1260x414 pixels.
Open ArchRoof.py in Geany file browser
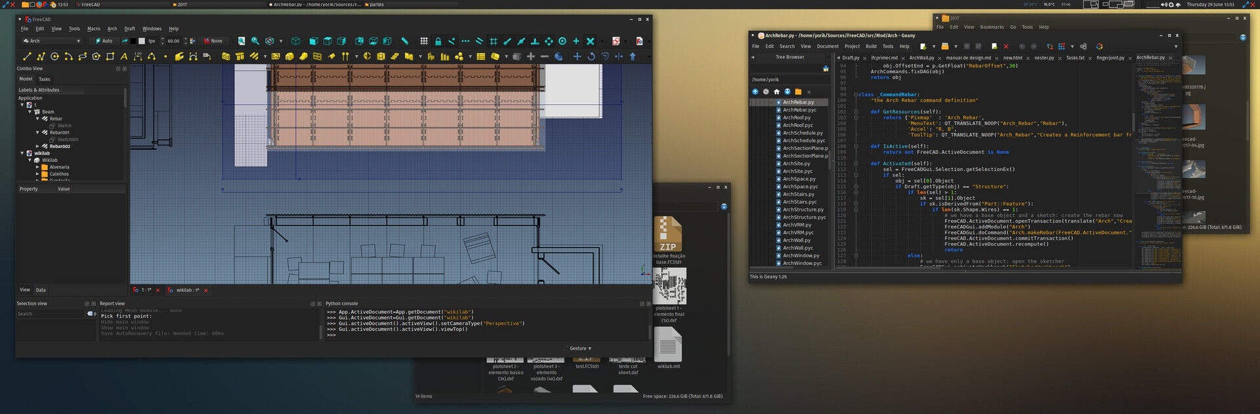797,118
